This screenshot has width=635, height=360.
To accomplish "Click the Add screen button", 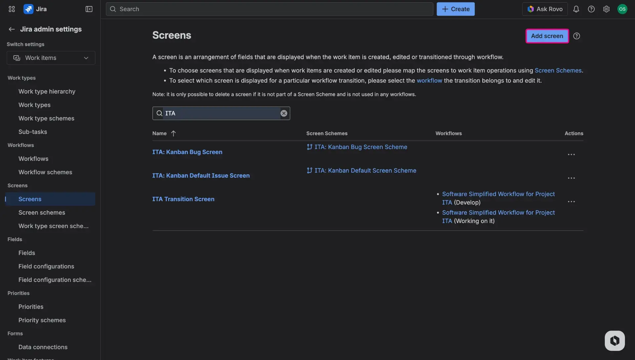I will (547, 36).
